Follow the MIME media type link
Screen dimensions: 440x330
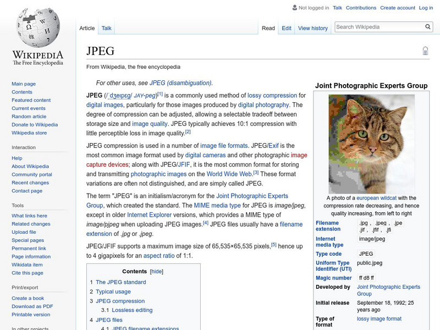217,205
